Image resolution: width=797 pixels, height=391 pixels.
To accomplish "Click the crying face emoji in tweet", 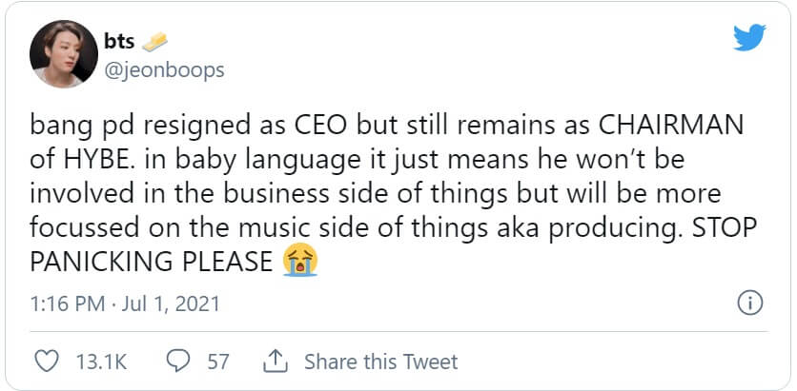I will pos(301,260).
